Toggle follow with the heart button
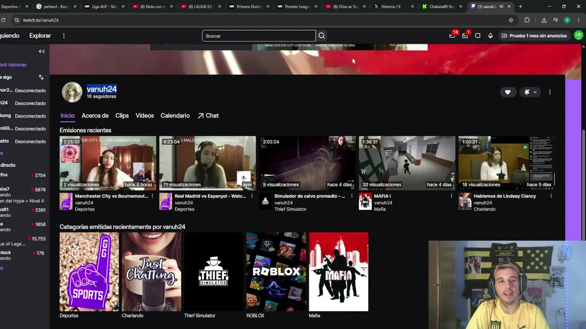586x329 pixels. tap(508, 92)
